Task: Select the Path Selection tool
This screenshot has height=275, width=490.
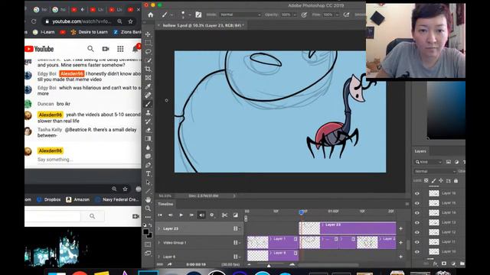Action: (x=148, y=183)
